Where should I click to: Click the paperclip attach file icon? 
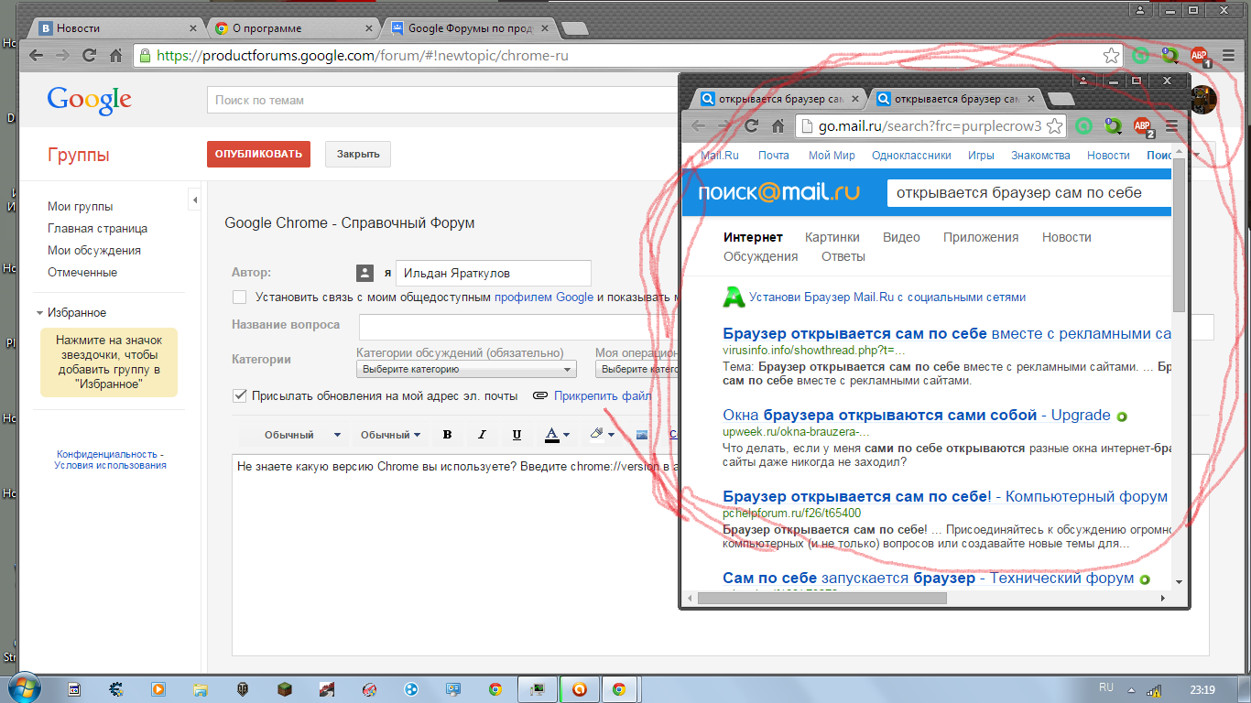coord(539,395)
